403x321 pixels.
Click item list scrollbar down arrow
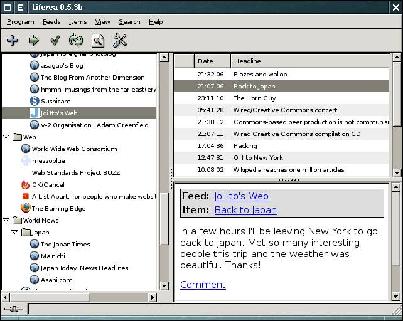(x=397, y=172)
